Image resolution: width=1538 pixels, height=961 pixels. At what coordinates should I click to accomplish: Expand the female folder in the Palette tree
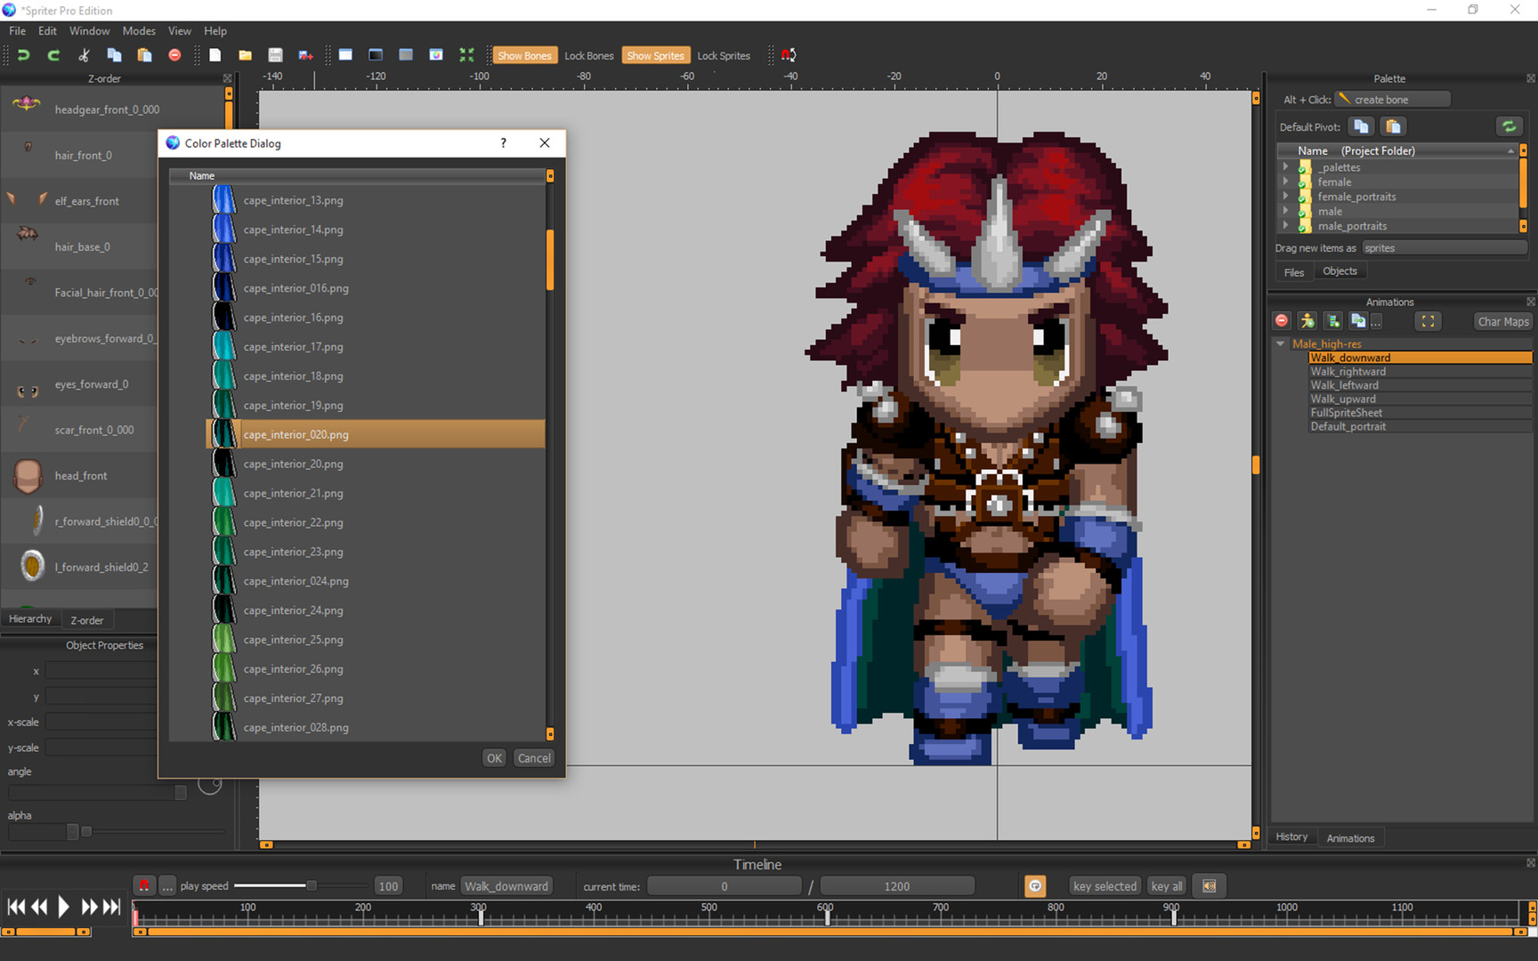[x=1285, y=182]
